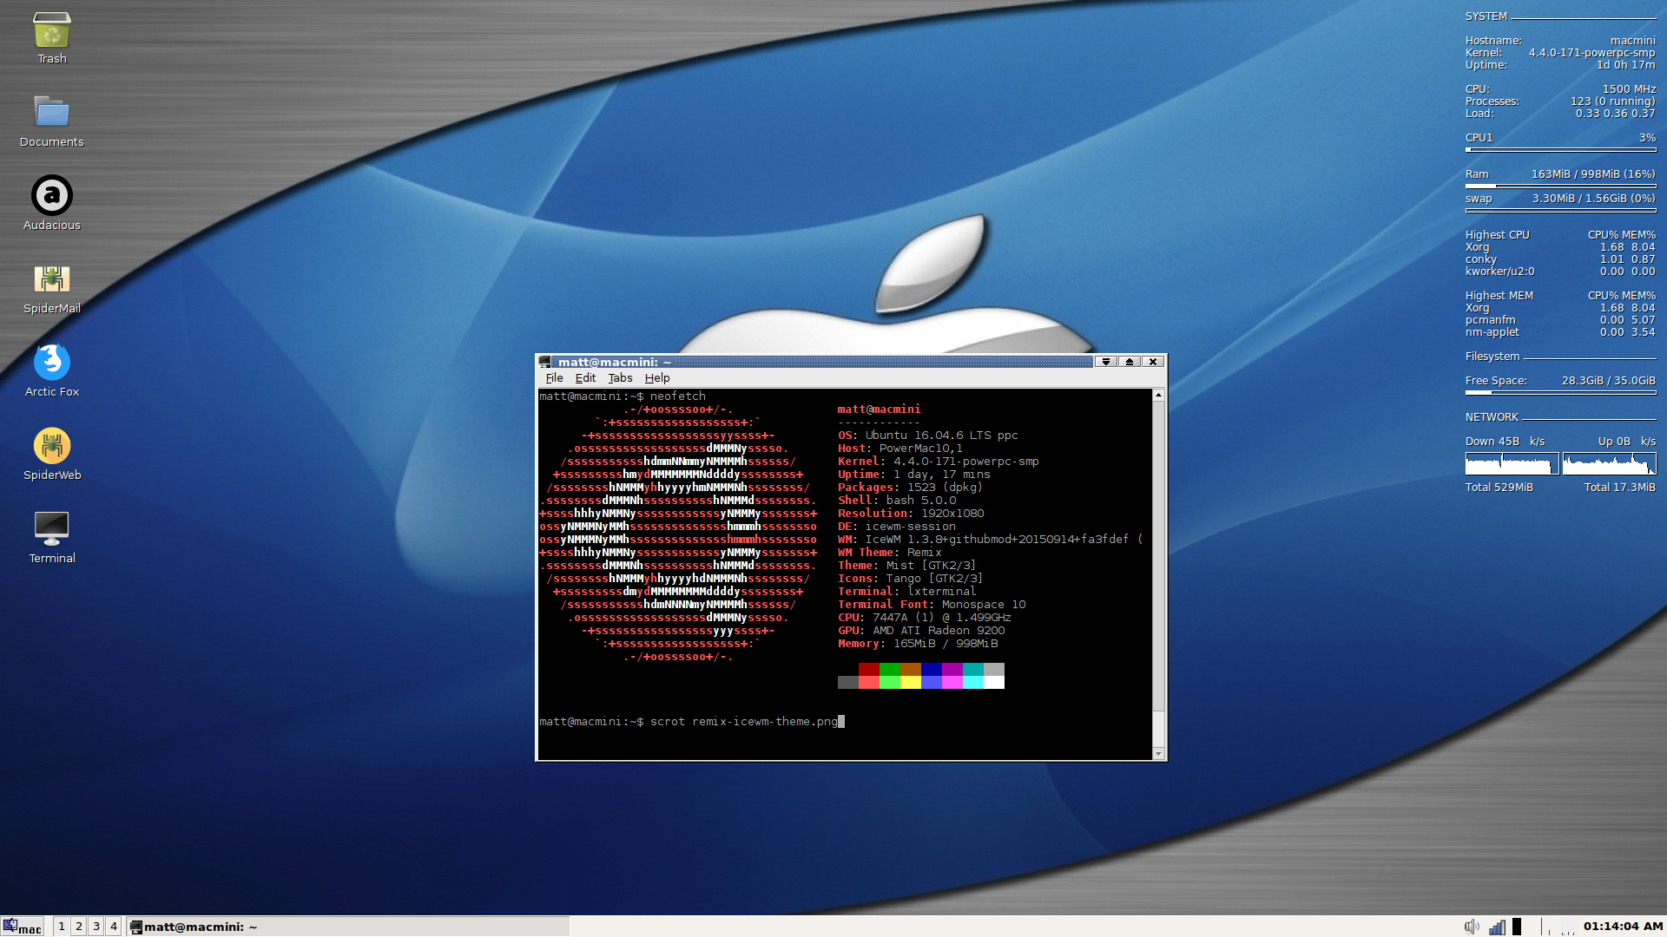Click the black tray applet icon
This screenshot has height=937, width=1667.
[1517, 927]
